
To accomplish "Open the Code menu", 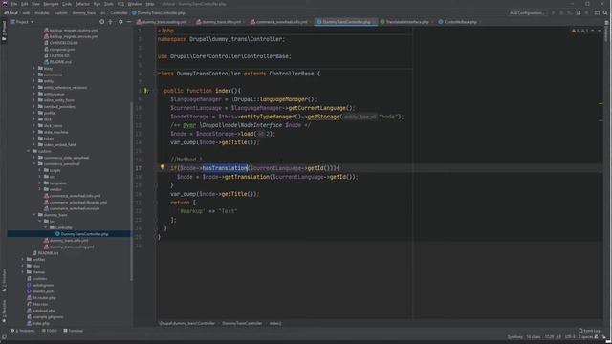I will click(x=67, y=4).
